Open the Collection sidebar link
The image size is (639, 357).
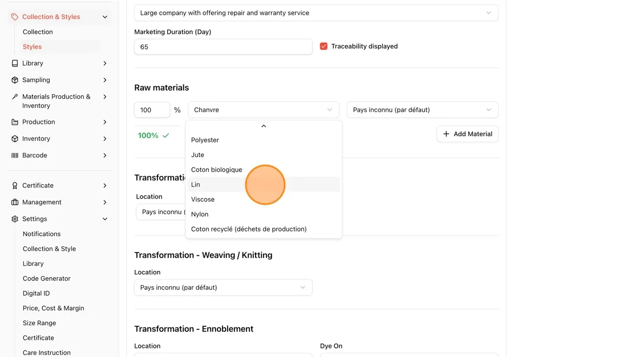38,32
